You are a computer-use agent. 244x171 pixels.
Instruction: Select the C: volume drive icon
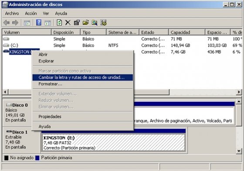[x=6, y=45]
